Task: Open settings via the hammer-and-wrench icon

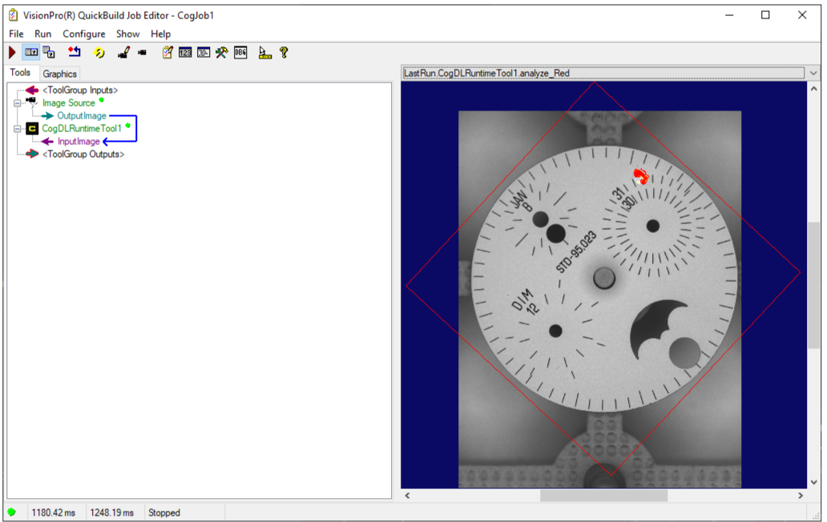Action: pos(221,53)
